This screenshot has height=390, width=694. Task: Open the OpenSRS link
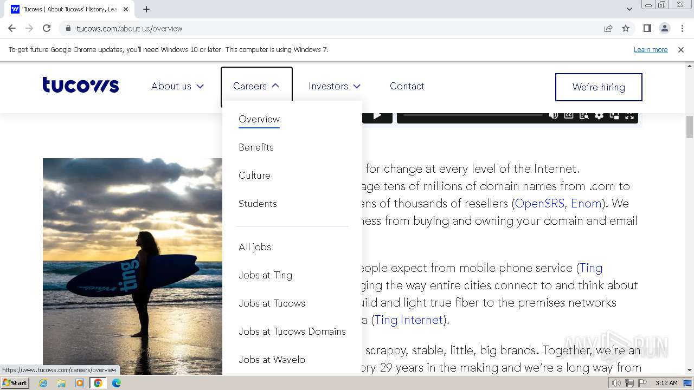[x=539, y=204]
